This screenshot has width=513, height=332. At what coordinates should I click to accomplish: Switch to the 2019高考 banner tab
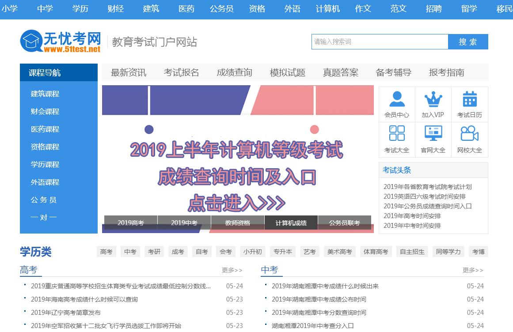click(x=131, y=223)
